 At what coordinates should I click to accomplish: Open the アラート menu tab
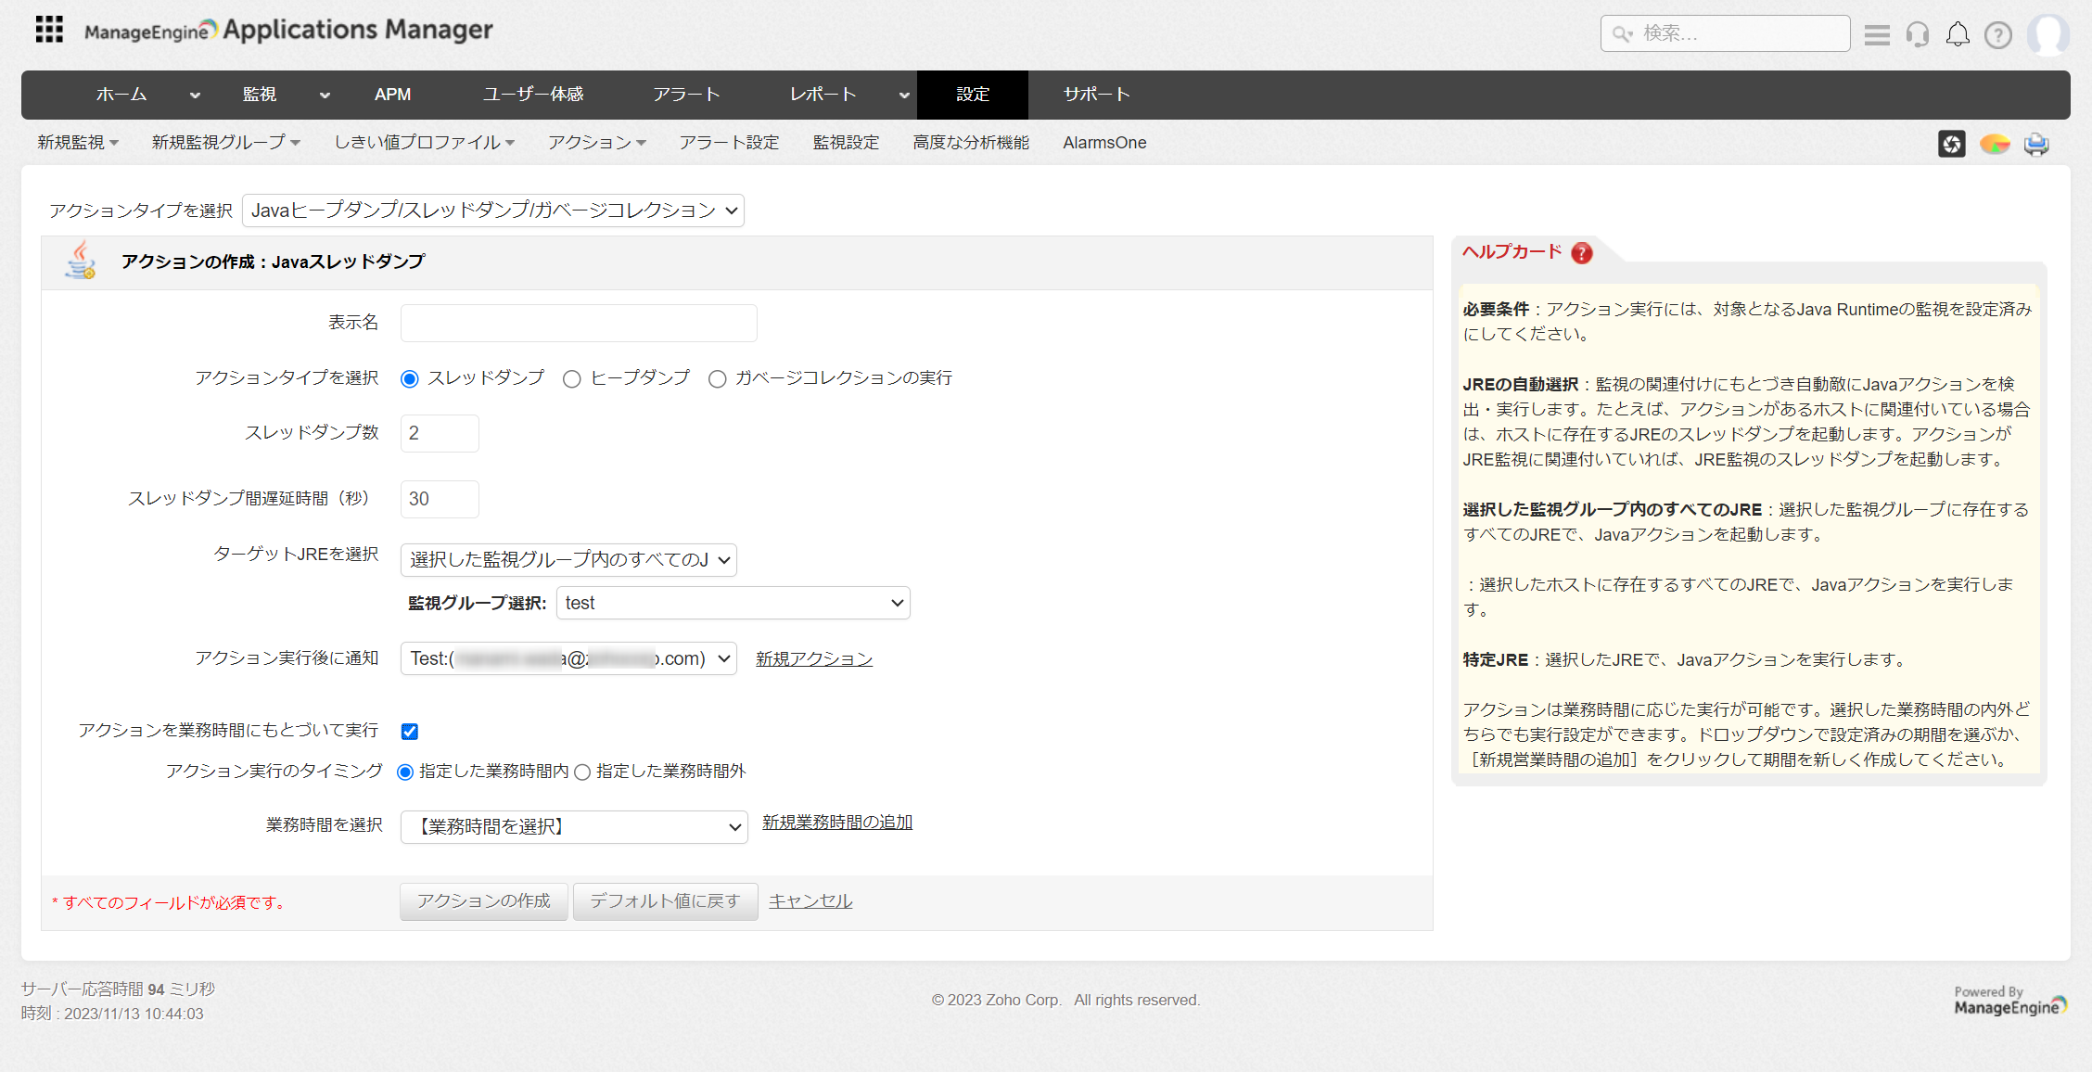pos(685,95)
